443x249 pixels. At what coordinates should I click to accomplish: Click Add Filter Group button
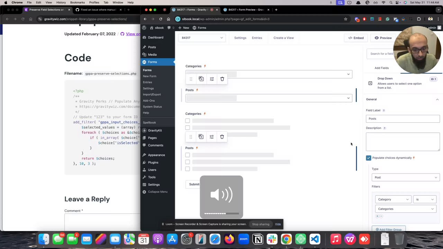pyautogui.click(x=388, y=230)
